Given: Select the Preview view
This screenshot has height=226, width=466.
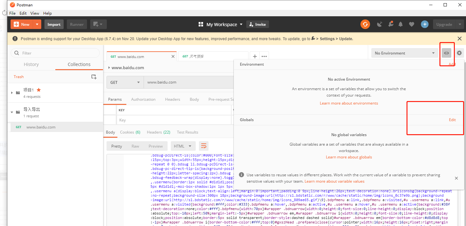Looking at the screenshot, I should point(156,146).
